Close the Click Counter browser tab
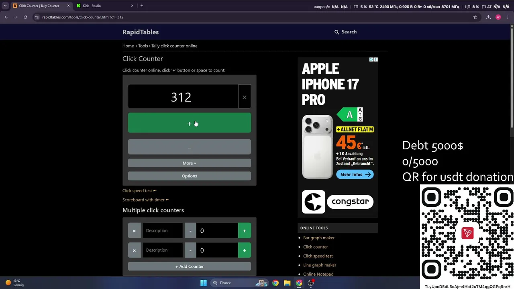The height and width of the screenshot is (289, 514). (x=68, y=6)
